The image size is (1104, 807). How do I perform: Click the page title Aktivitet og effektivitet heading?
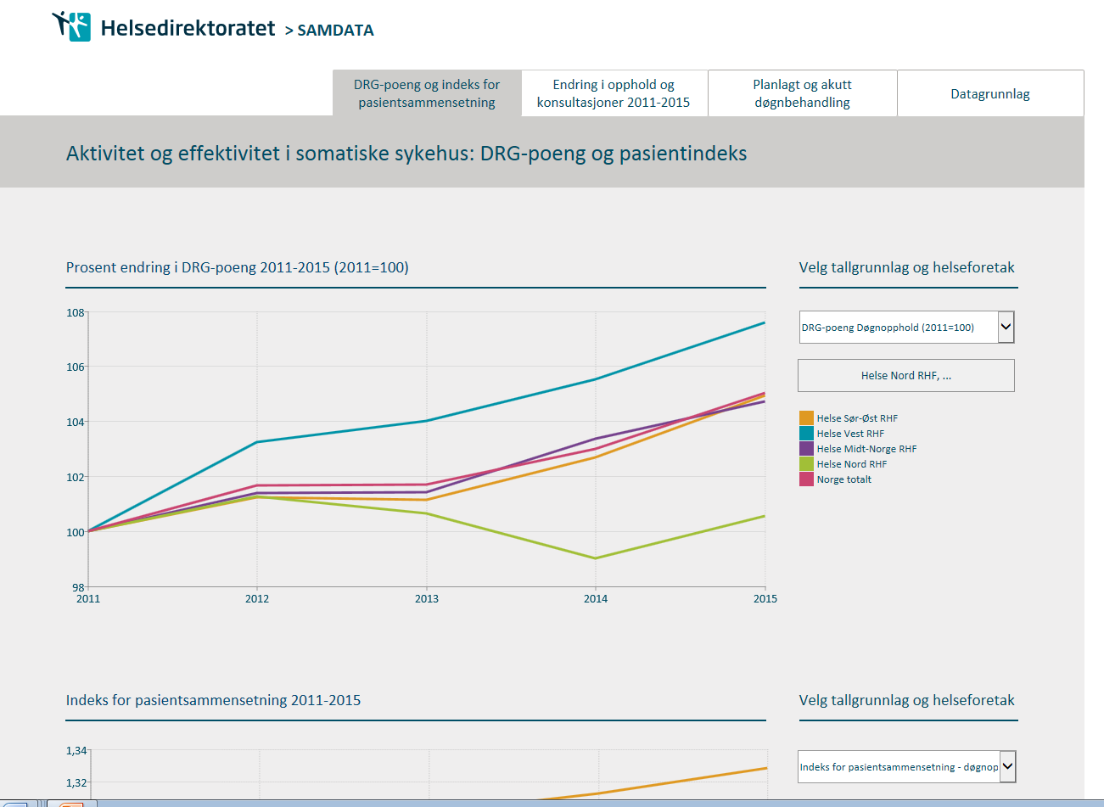pos(406,154)
